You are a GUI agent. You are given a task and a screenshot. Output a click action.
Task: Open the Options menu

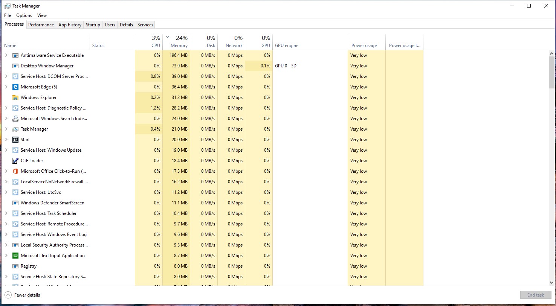click(24, 15)
